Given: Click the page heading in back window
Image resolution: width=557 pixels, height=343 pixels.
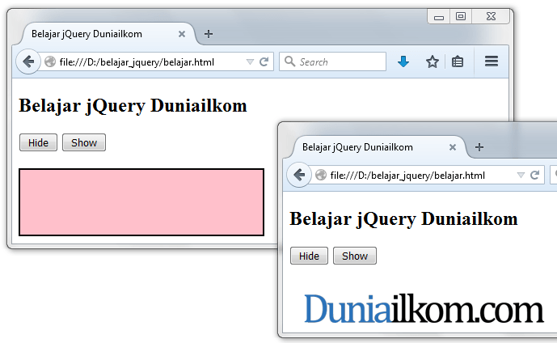Looking at the screenshot, I should tap(133, 105).
